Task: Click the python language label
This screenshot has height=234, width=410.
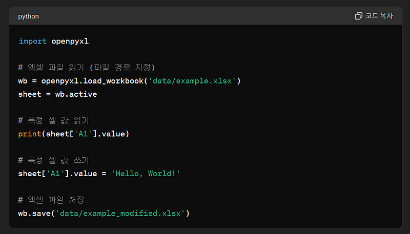Action: coord(28,16)
